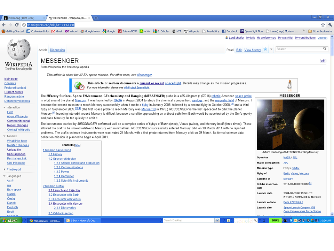Open the Wikipedia bookmark in the bookmarks bar
The width and height of the screenshot is (334, 251).
point(191,31)
